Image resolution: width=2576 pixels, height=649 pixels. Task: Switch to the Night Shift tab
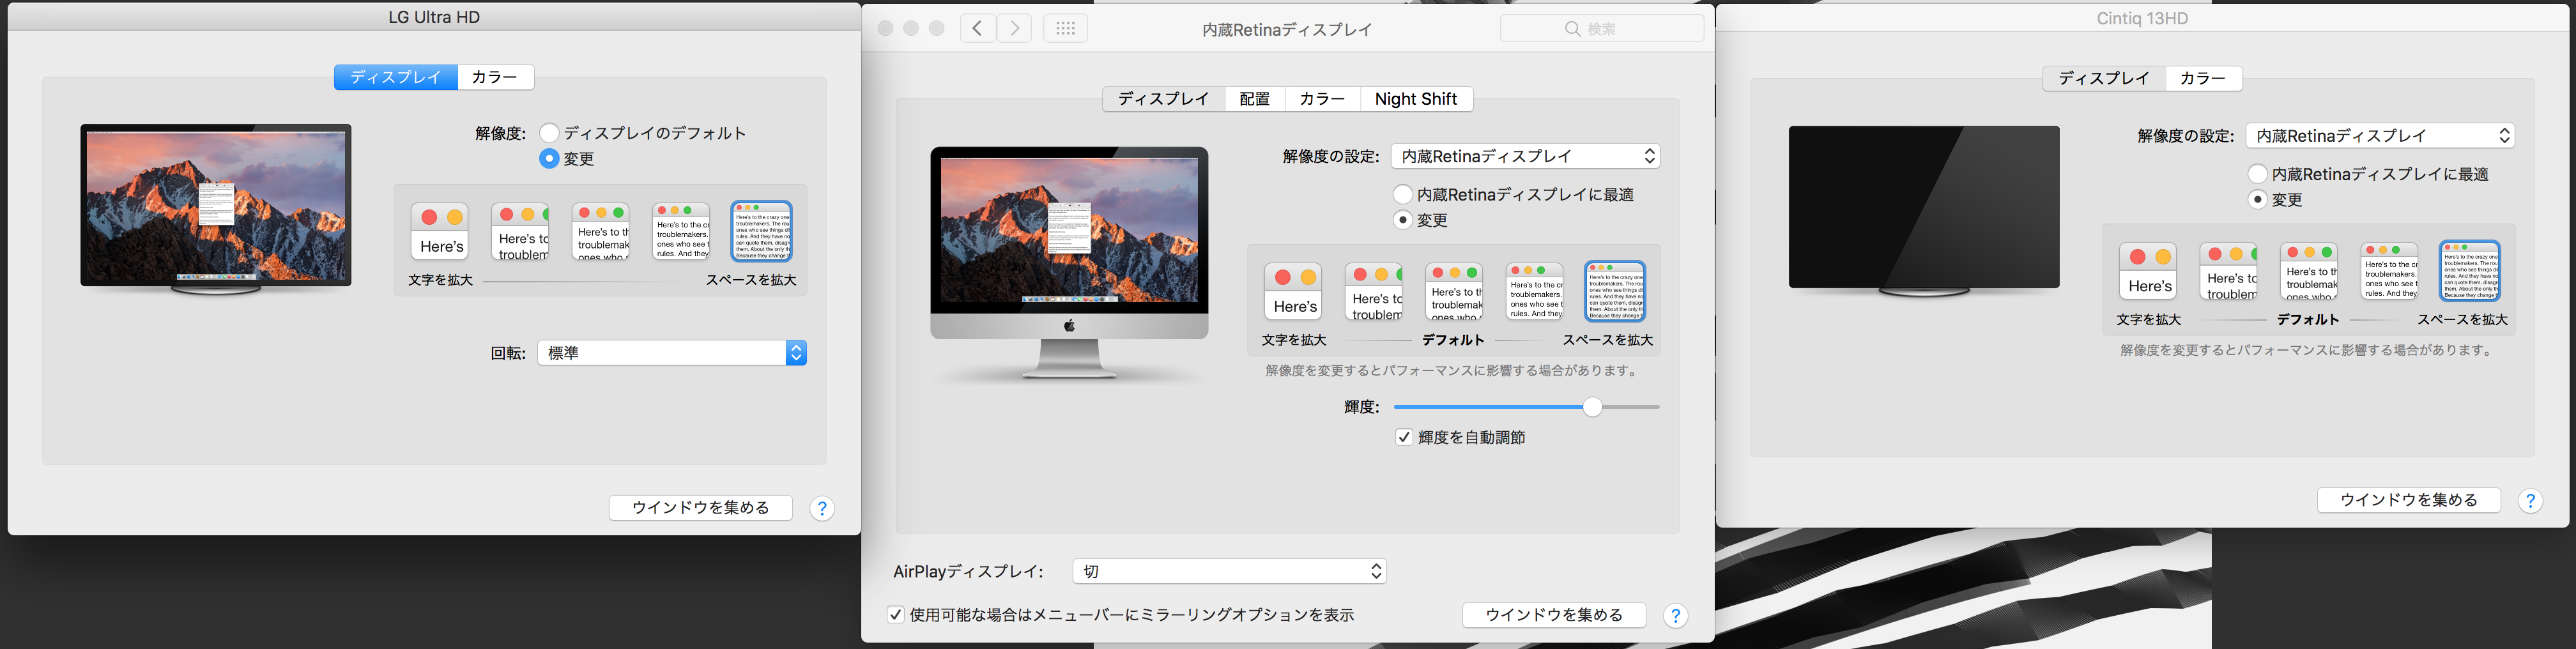coord(1415,99)
